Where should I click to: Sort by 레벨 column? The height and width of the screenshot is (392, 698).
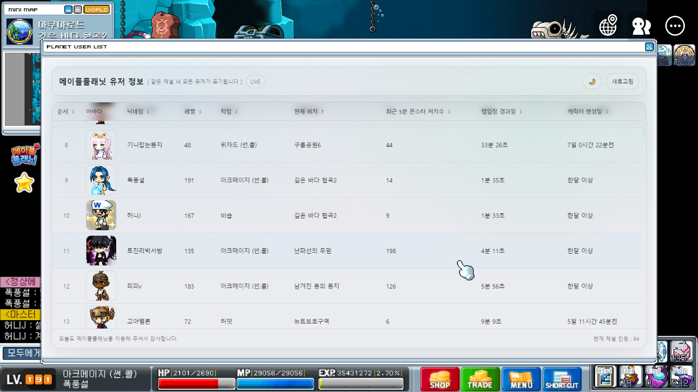(193, 112)
